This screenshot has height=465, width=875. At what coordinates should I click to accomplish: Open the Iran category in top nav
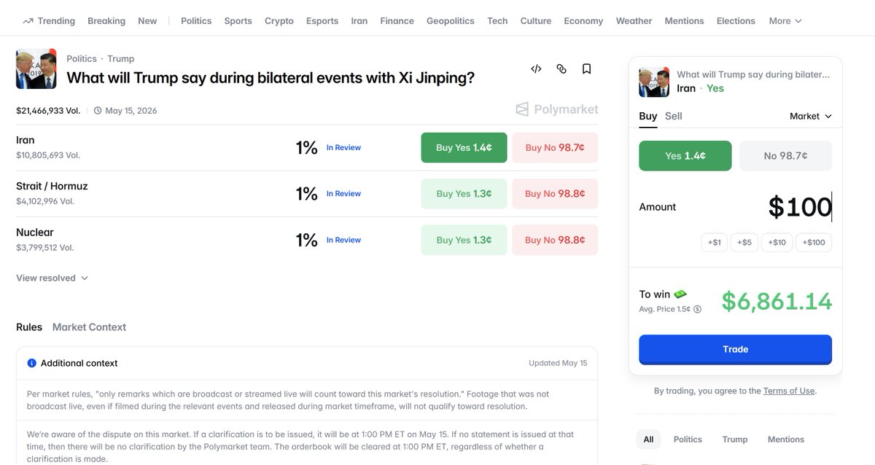(359, 21)
